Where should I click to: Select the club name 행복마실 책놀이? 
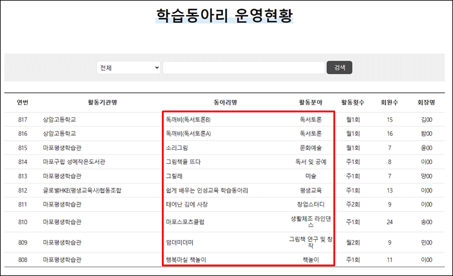point(186,260)
